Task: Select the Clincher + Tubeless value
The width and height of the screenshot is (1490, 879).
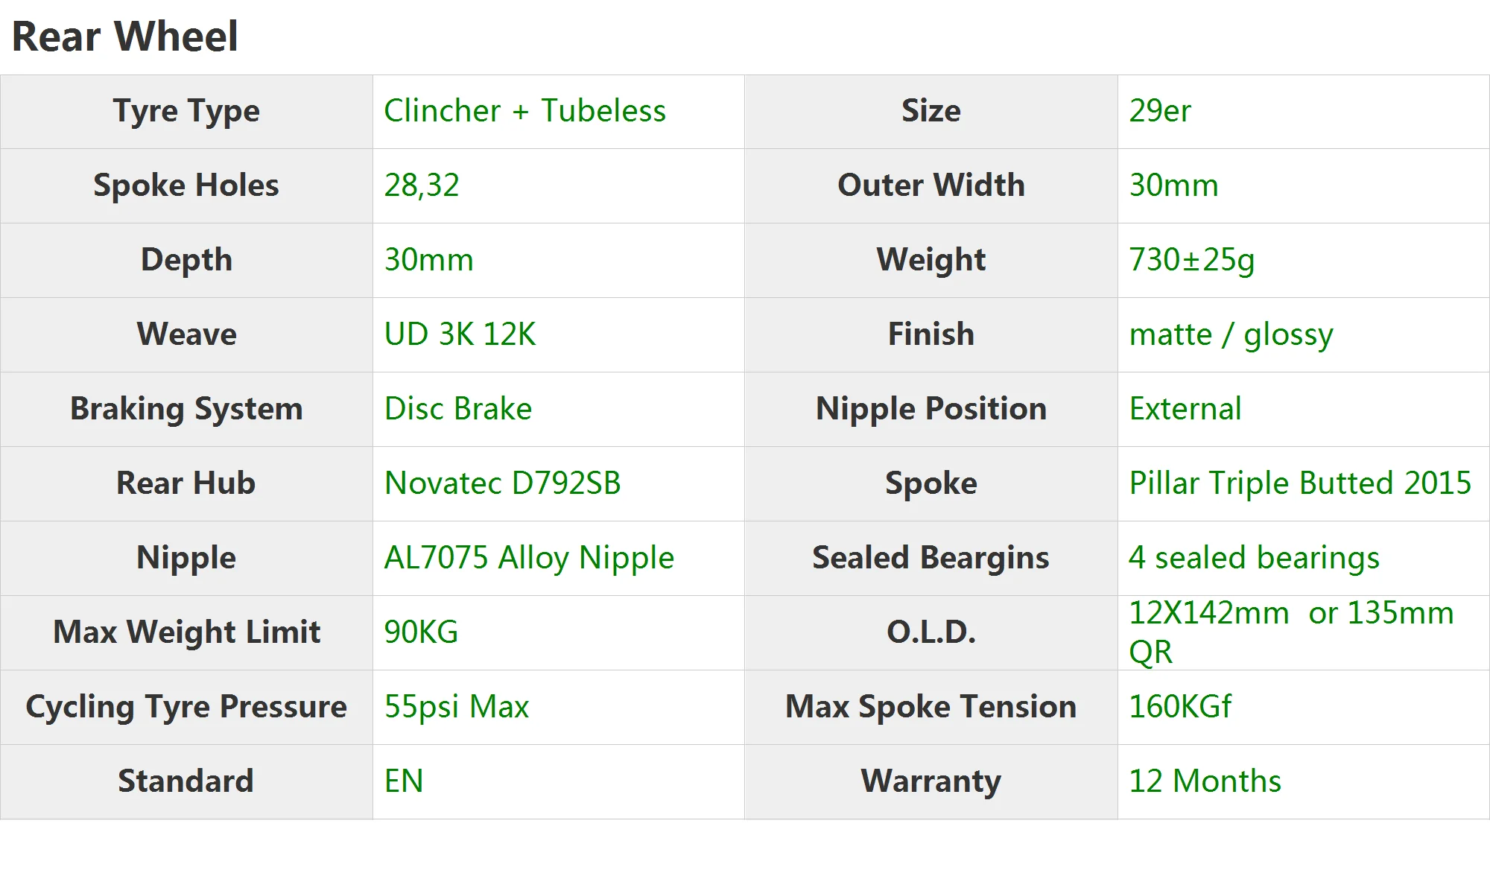Action: pyautogui.click(x=524, y=110)
